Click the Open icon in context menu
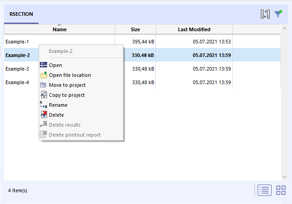The height and width of the screenshot is (204, 292). coord(43,65)
